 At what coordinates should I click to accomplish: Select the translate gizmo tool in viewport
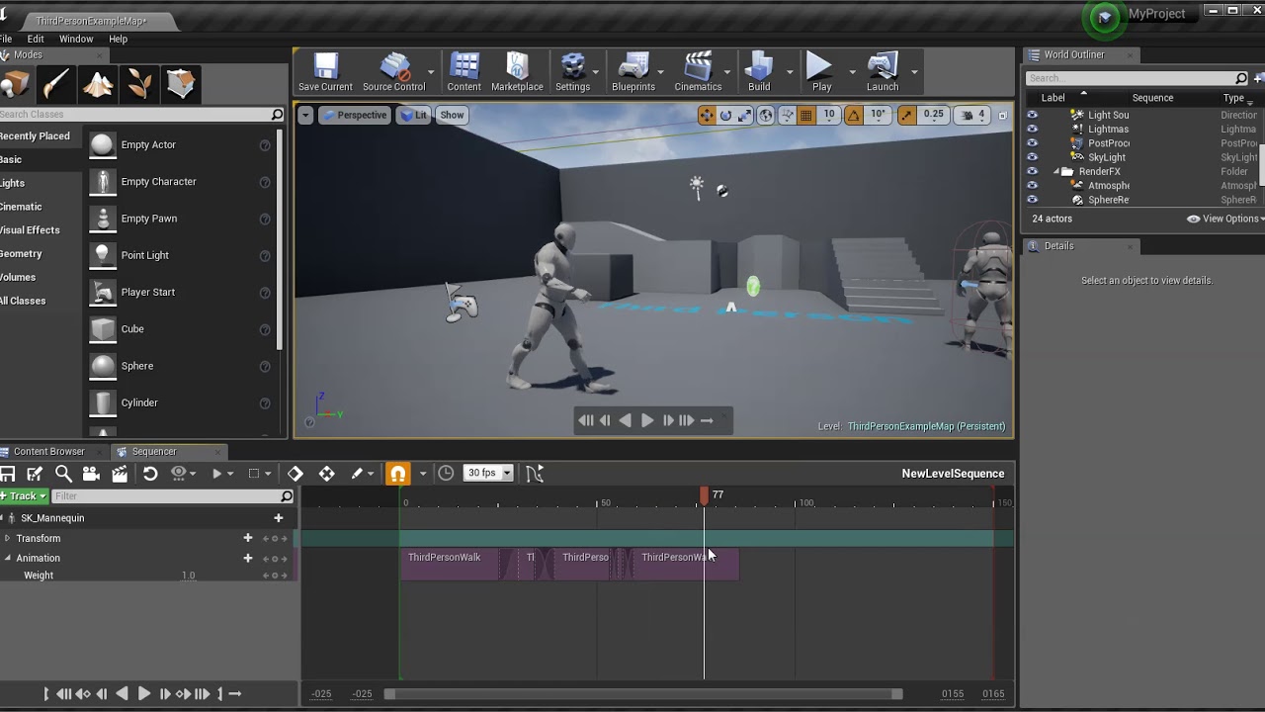[x=707, y=116]
